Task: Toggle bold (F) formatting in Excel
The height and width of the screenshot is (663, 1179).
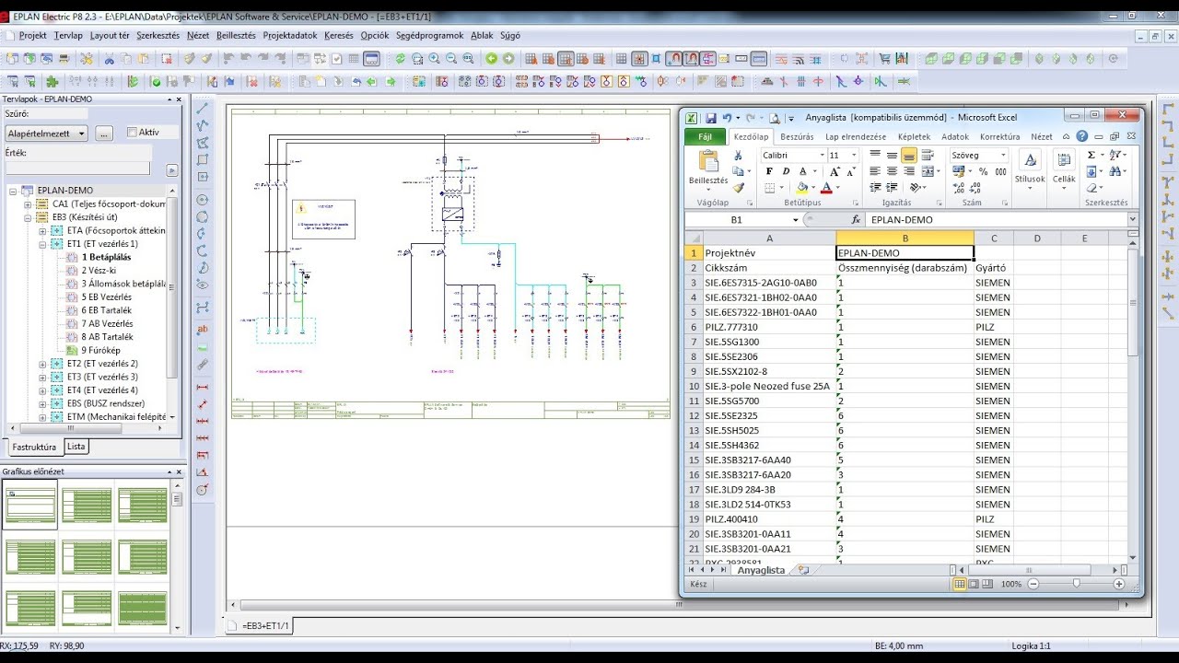Action: [x=769, y=171]
